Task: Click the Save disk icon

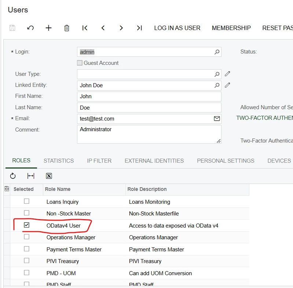Action: 12,28
